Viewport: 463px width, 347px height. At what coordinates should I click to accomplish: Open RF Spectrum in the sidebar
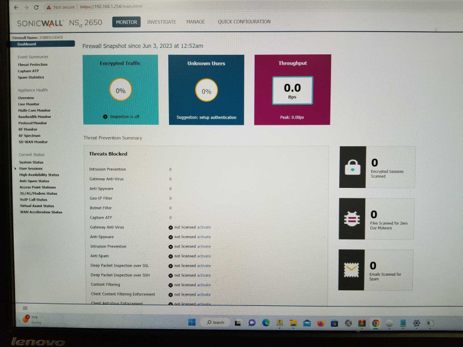(30, 136)
